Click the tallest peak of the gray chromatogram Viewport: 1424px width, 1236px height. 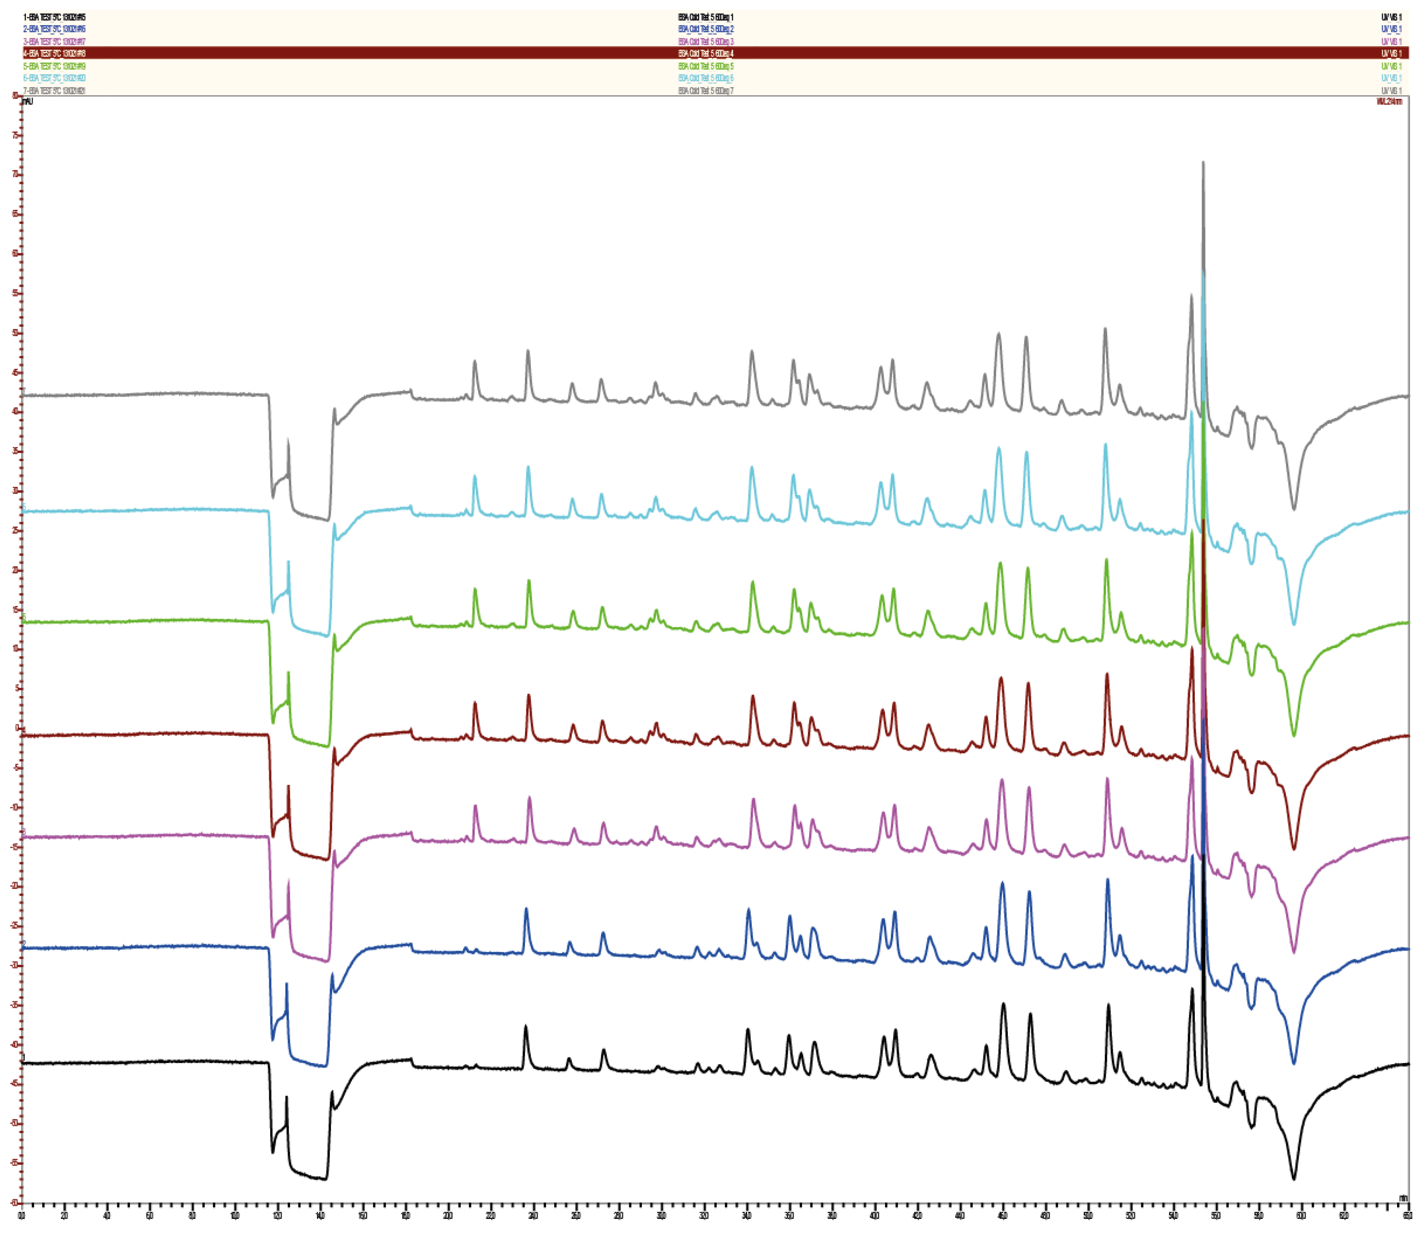pyautogui.click(x=1203, y=164)
